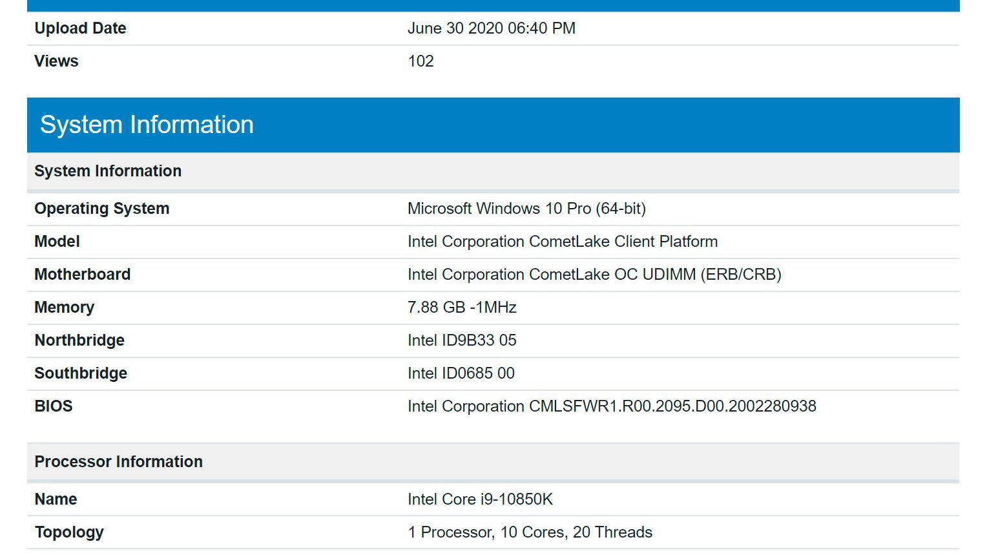Select the date June 30 2020 06:40 PM
Viewport: 987px width, 555px height.
tap(491, 28)
